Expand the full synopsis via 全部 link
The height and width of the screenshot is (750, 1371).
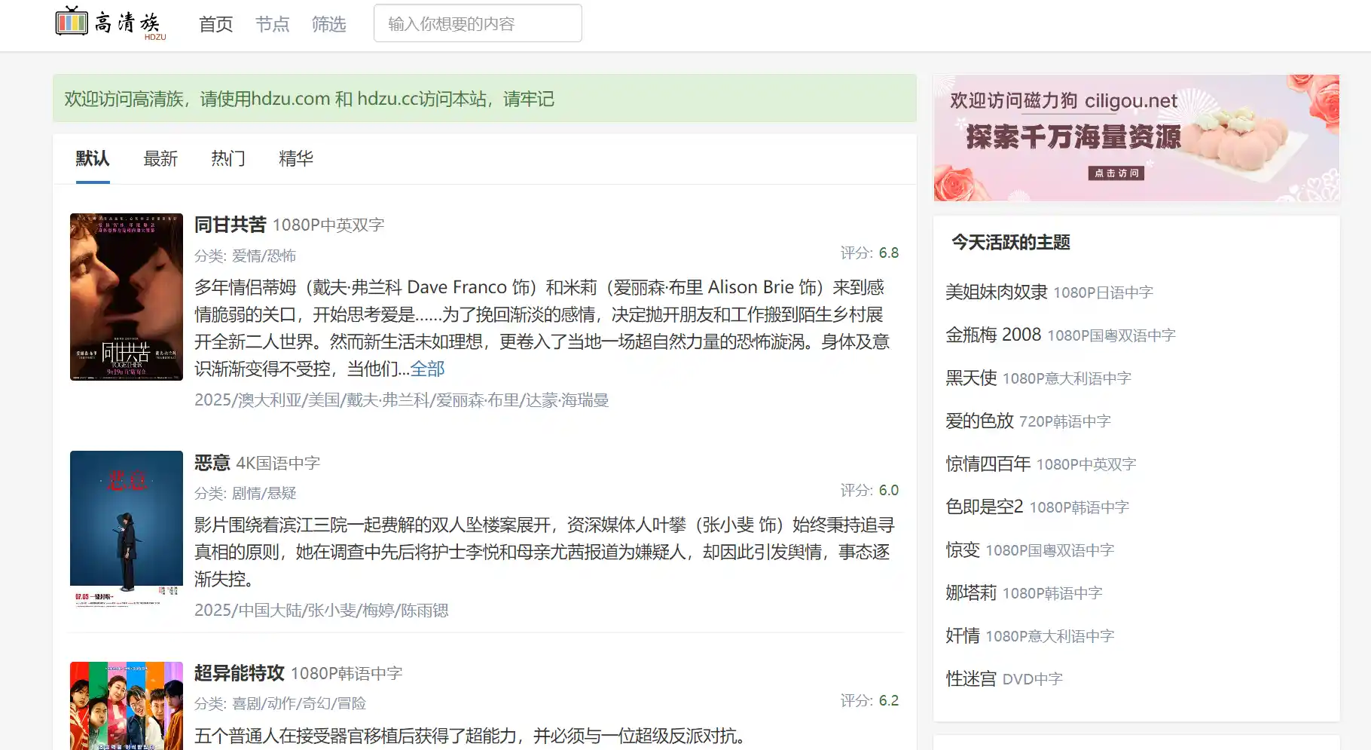pyautogui.click(x=428, y=369)
